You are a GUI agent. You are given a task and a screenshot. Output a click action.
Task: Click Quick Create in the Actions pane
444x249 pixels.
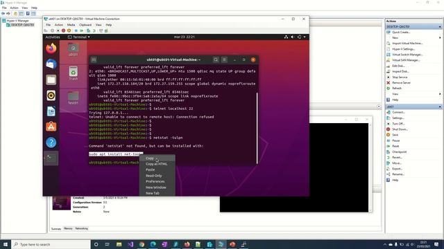(401, 33)
